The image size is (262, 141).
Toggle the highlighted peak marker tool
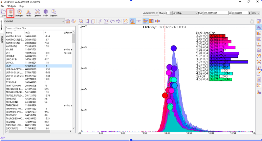pyautogui.click(x=132, y=21)
